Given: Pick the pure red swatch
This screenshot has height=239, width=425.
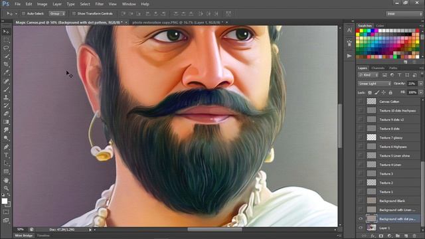Looking at the screenshot, I should click(358, 31).
